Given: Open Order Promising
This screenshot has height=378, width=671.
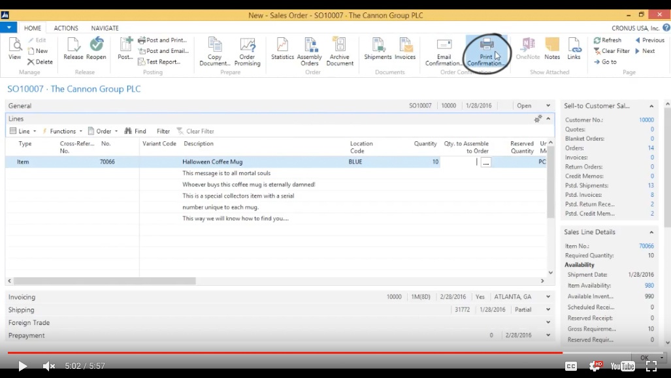Looking at the screenshot, I should coord(248,52).
